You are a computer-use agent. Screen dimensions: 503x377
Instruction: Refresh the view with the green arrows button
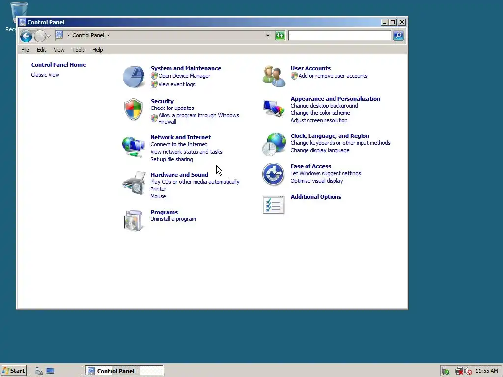[x=280, y=35]
